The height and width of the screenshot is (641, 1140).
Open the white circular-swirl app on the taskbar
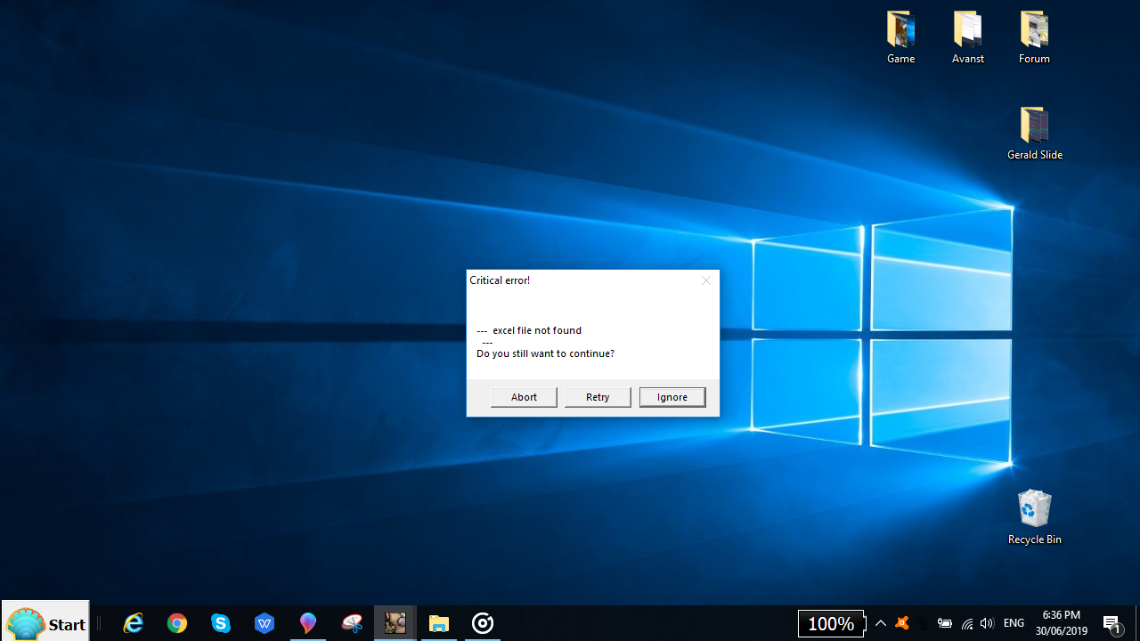483,623
